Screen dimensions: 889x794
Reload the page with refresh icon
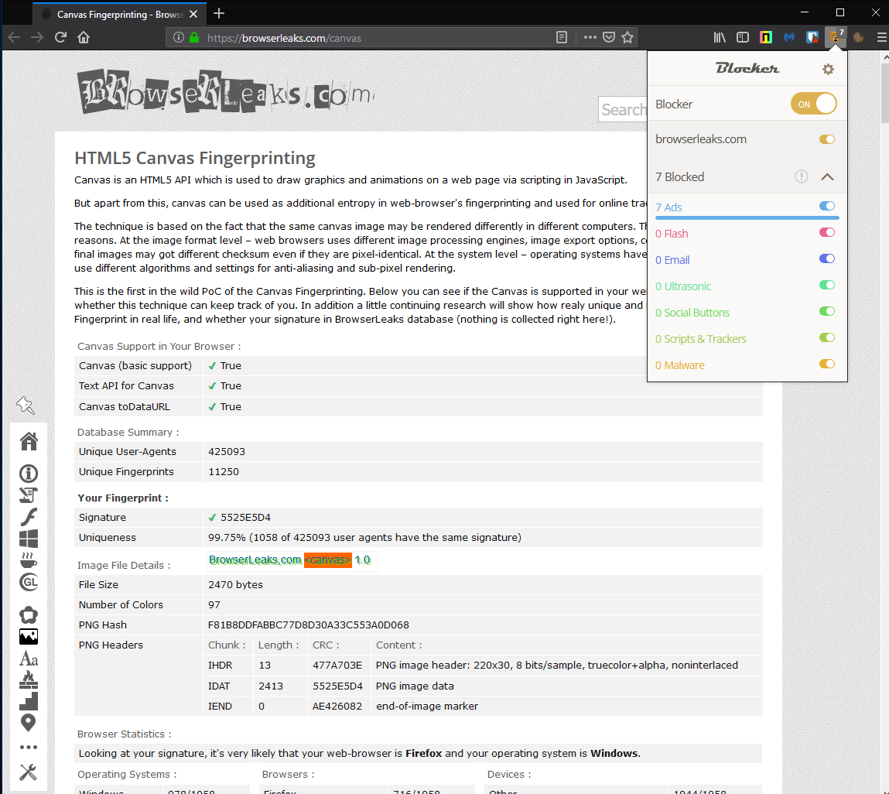[60, 37]
